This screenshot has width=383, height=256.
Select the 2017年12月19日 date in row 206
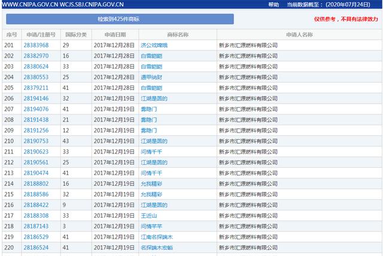114,98
